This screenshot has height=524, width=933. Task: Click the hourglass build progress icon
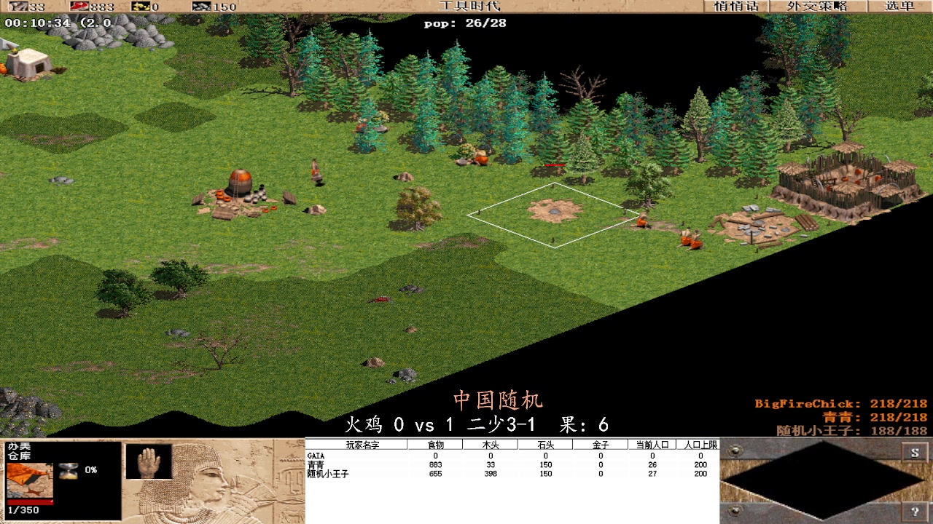tap(69, 470)
